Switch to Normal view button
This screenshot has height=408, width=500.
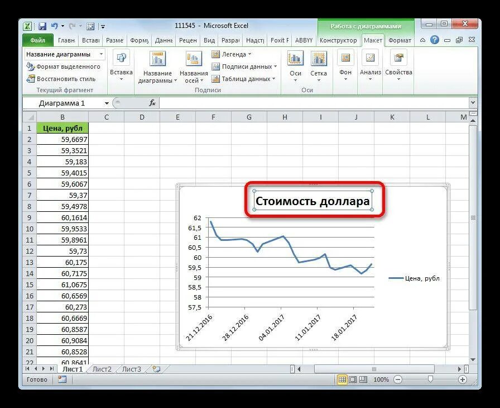[342, 379]
